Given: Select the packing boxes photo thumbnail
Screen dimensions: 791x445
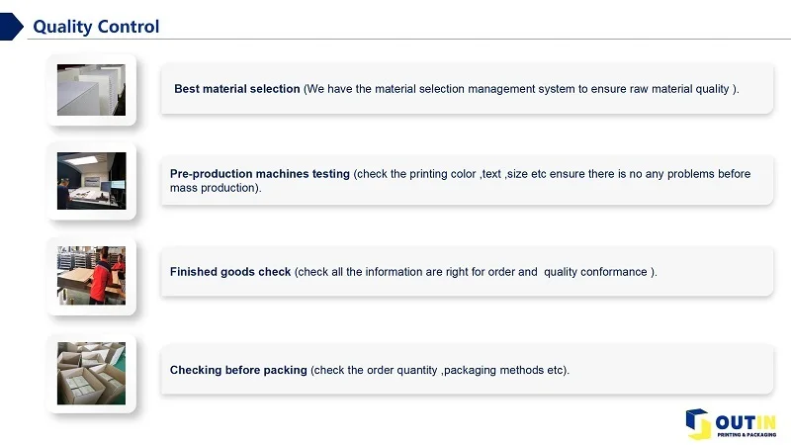Looking at the screenshot, I should tap(91, 373).
